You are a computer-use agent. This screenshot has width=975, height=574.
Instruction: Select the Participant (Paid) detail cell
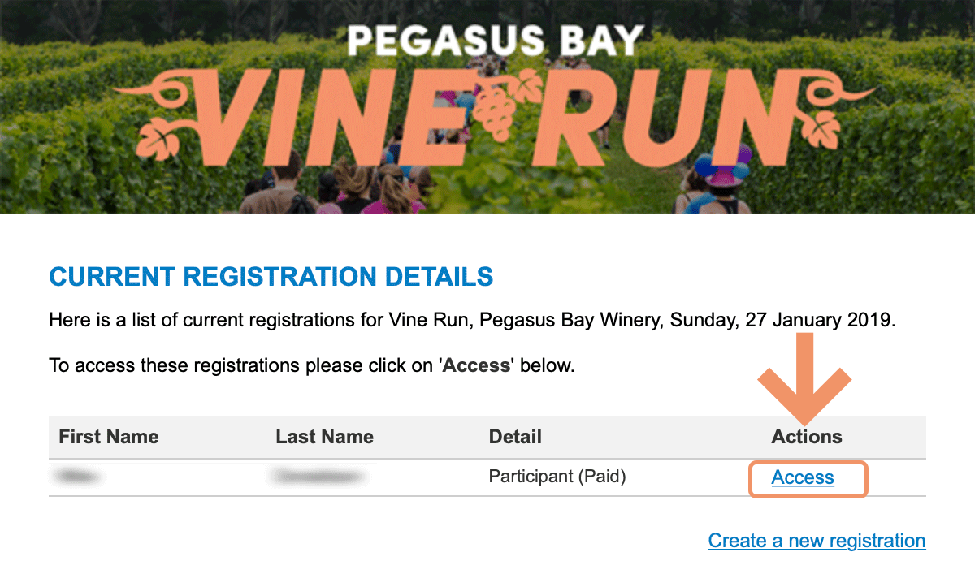click(x=557, y=477)
